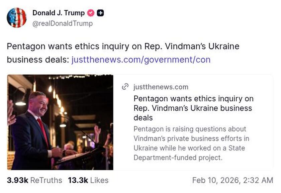Open the preview photo of the speaker at podium
Screen dimensions: 281x193
coord(60,122)
